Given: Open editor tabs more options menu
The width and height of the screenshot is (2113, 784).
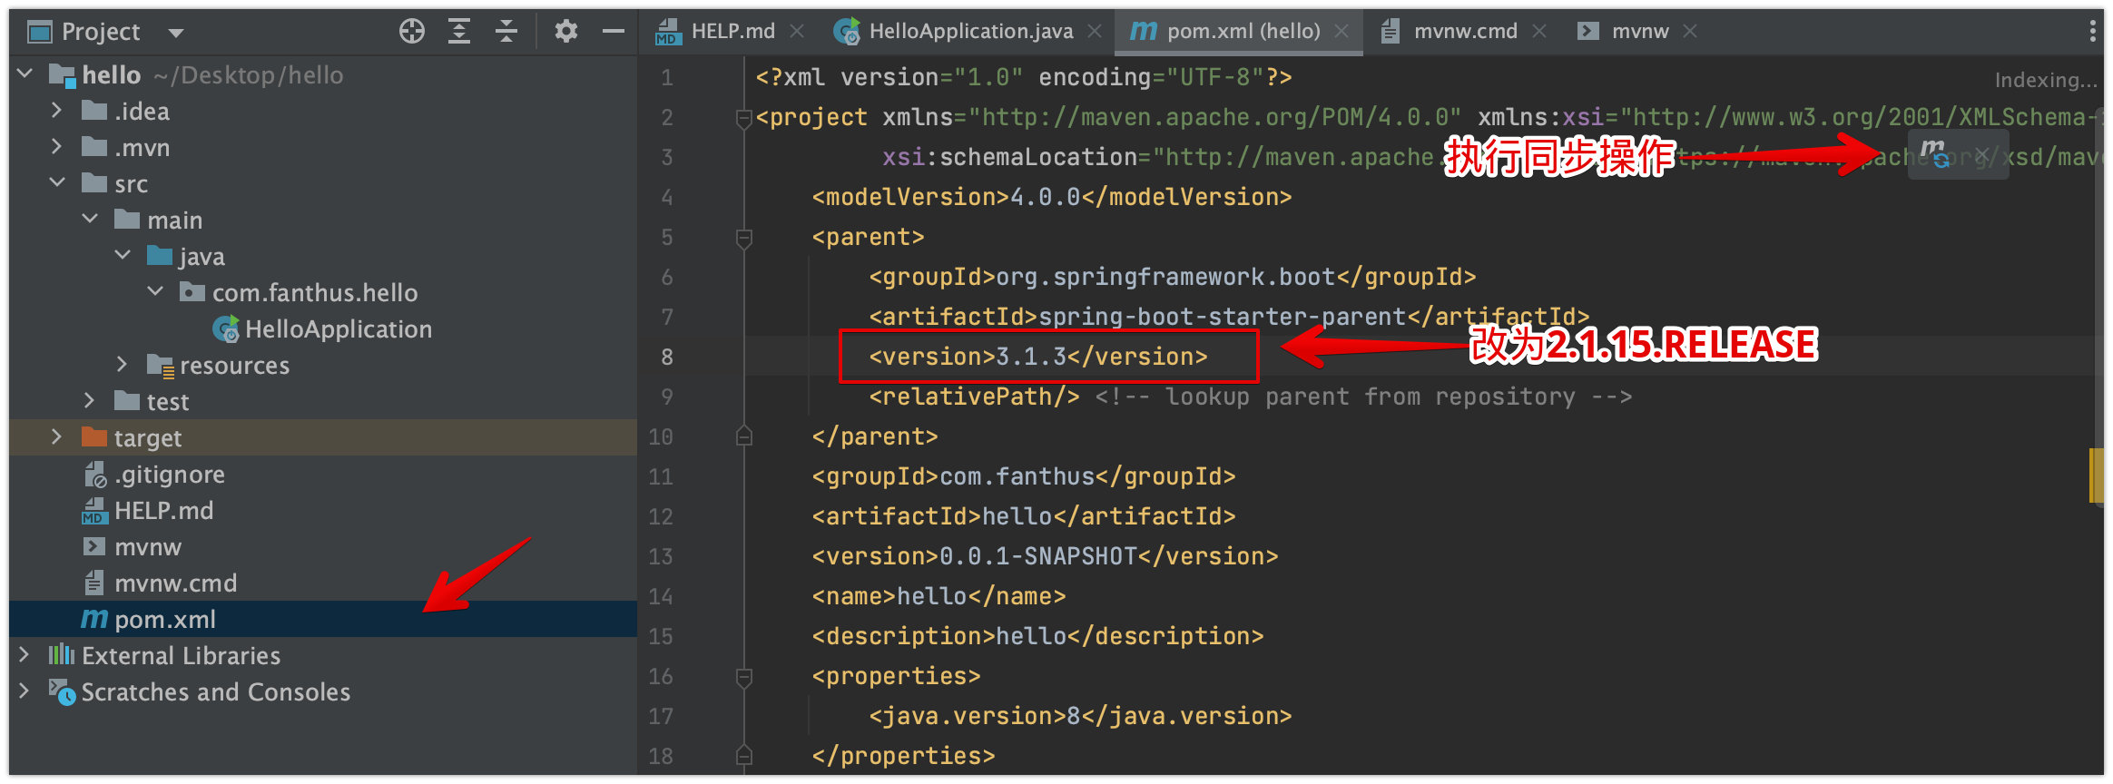Looking at the screenshot, I should 2092,32.
